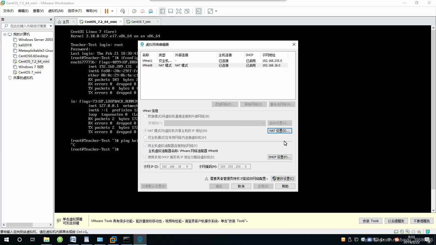Open the snapshot manager wrench-clock icon
This screenshot has height=245, width=436.
(x=151, y=11)
